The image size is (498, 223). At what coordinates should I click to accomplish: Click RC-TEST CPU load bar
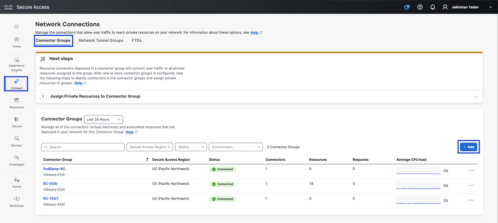click(418, 200)
